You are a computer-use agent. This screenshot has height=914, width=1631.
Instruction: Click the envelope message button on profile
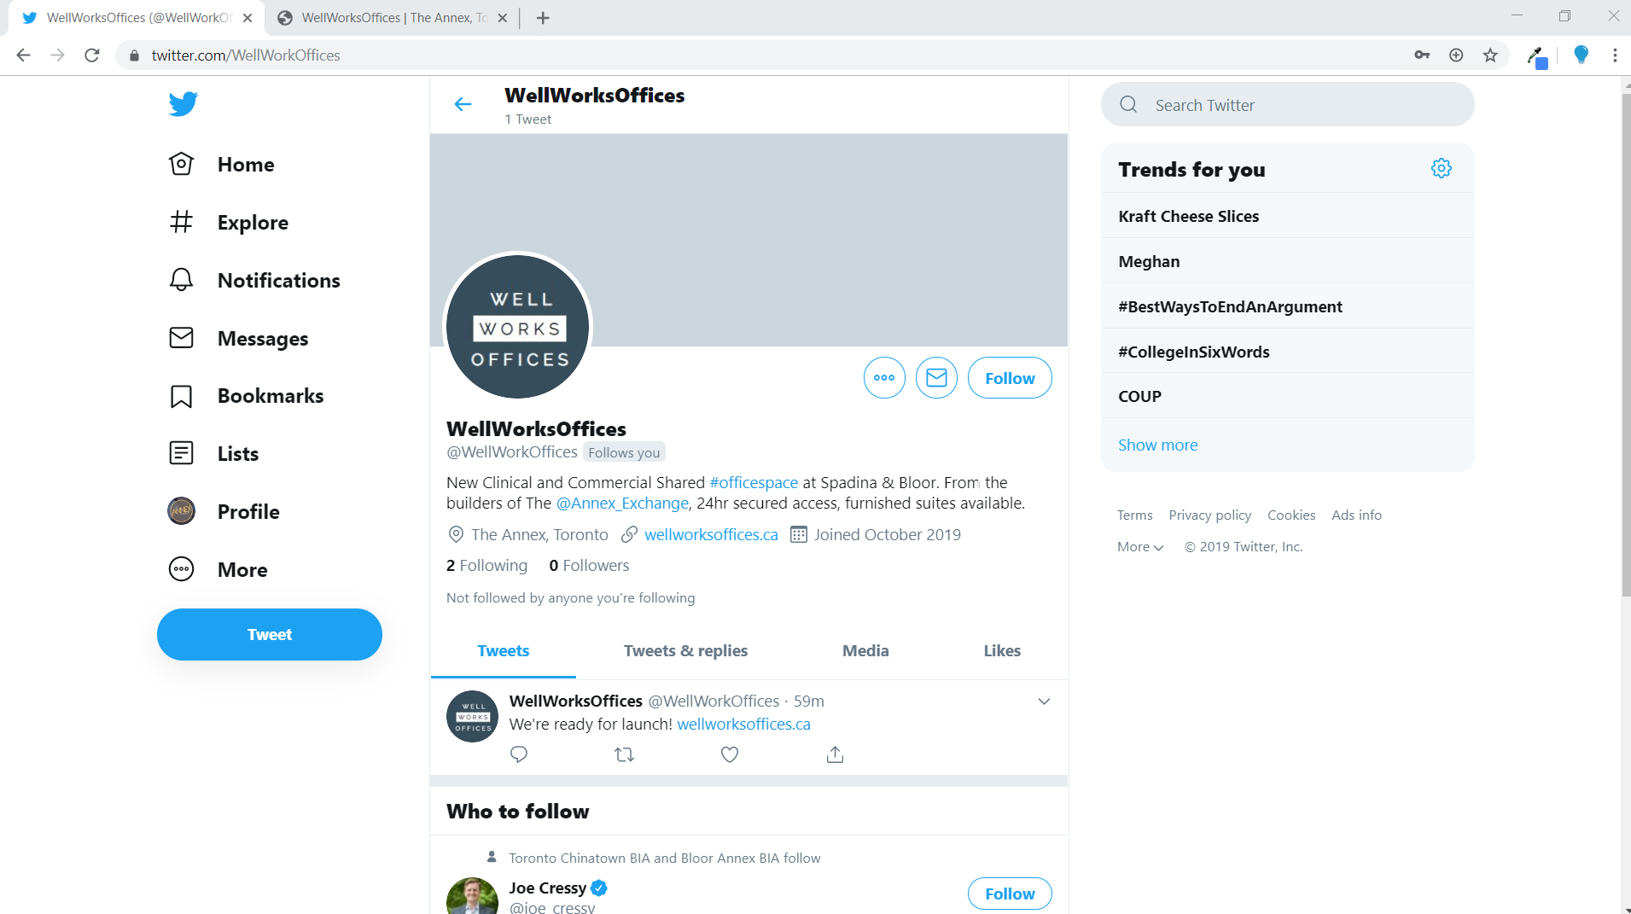pos(936,378)
